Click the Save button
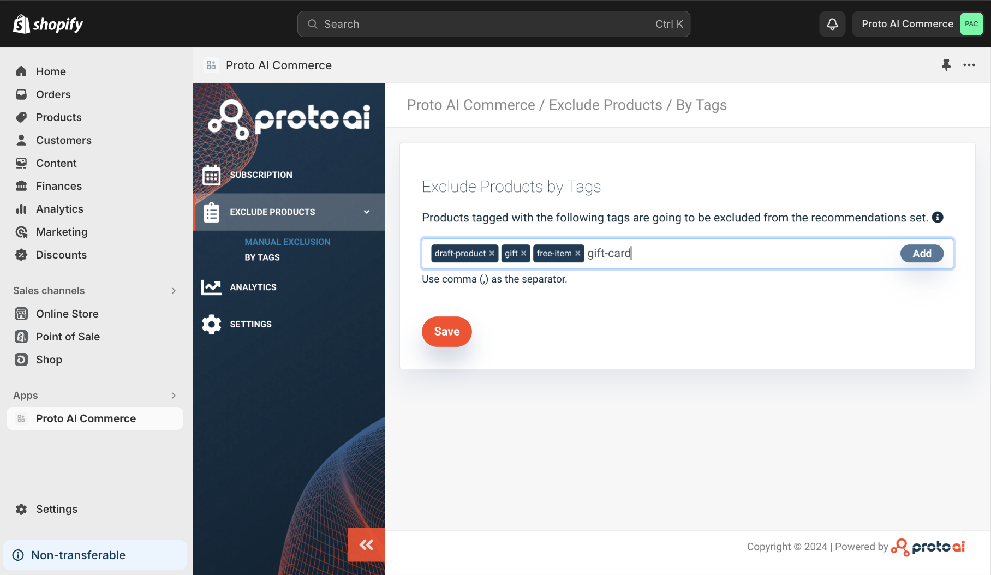The width and height of the screenshot is (991, 575). pos(446,331)
